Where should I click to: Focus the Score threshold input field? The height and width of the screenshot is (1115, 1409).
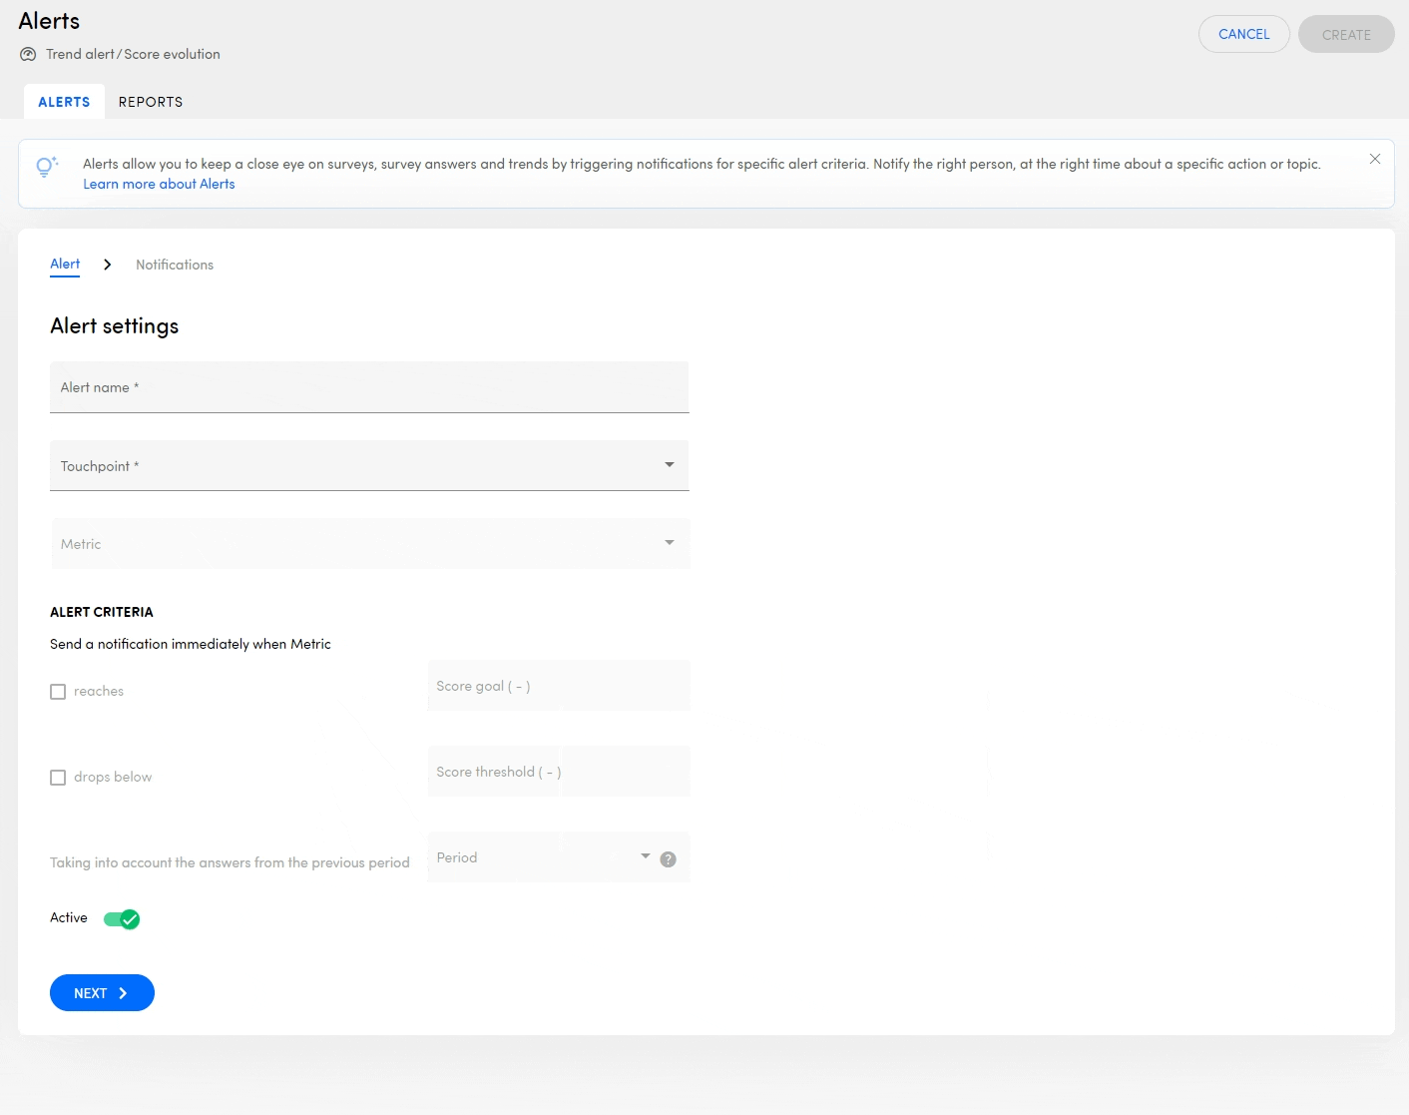point(558,772)
